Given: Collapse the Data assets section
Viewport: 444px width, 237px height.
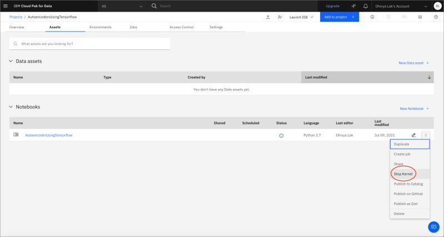Looking at the screenshot, I should [x=11, y=61].
